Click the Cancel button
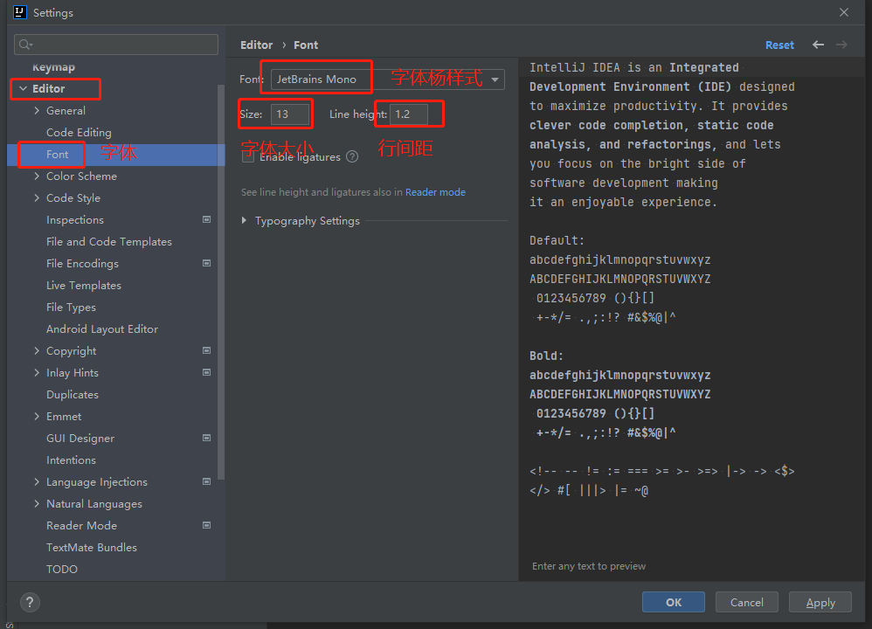The height and width of the screenshot is (629, 872). click(x=746, y=602)
